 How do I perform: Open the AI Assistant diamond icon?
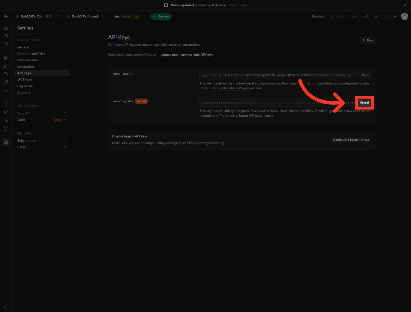pos(395,16)
